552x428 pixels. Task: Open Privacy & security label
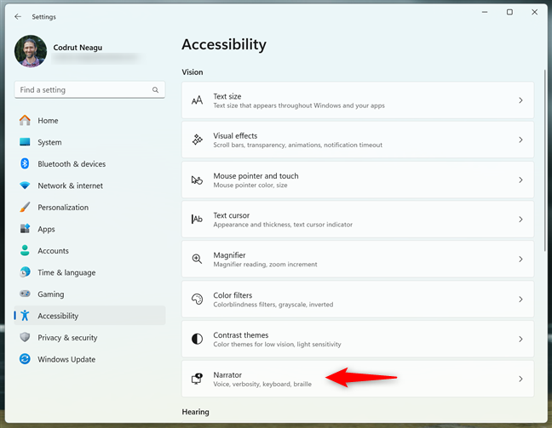[x=67, y=338]
